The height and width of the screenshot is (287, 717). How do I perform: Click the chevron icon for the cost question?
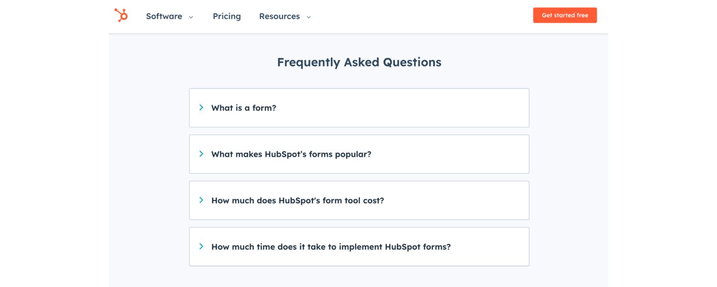(201, 200)
